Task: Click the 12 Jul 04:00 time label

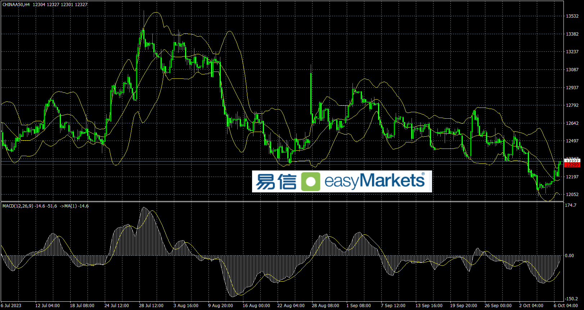Action: click(48, 306)
